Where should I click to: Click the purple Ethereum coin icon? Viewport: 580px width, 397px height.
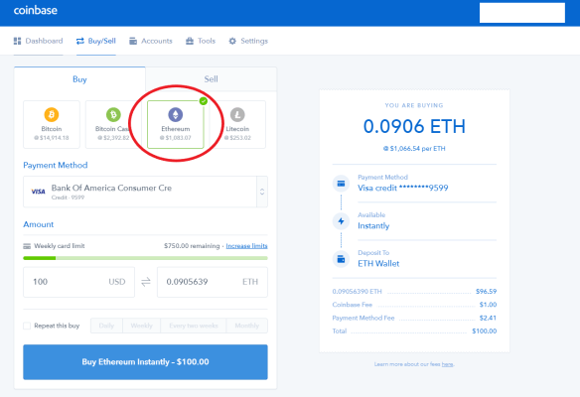tap(176, 114)
